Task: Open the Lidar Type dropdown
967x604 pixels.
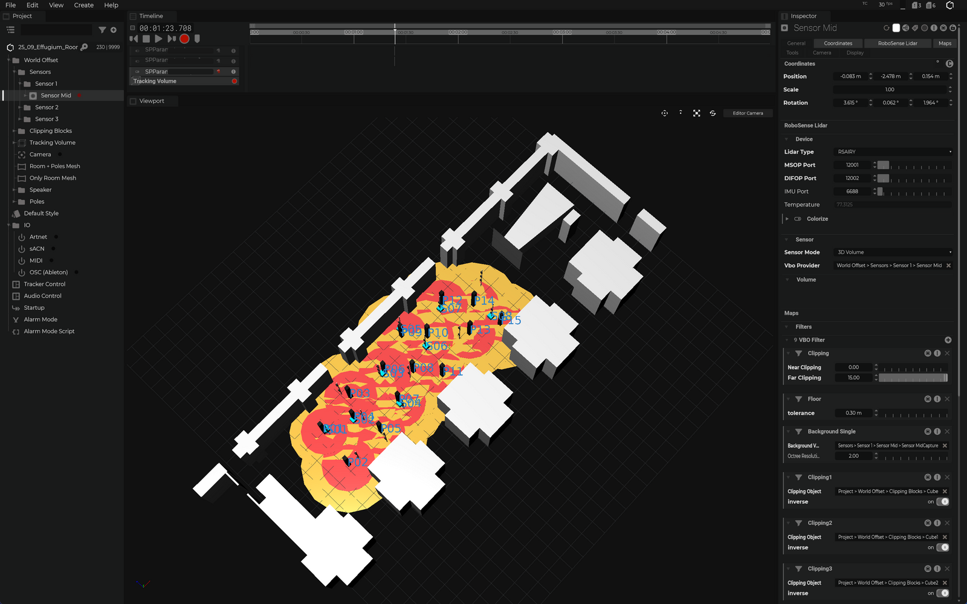Action: click(893, 152)
